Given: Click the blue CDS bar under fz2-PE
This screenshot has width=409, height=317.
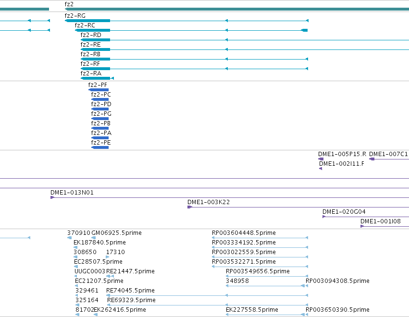Looking at the screenshot, I should 100,147.
